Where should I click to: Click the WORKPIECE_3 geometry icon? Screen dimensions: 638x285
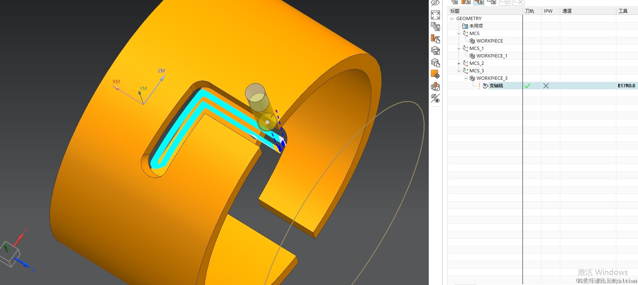[x=472, y=78]
